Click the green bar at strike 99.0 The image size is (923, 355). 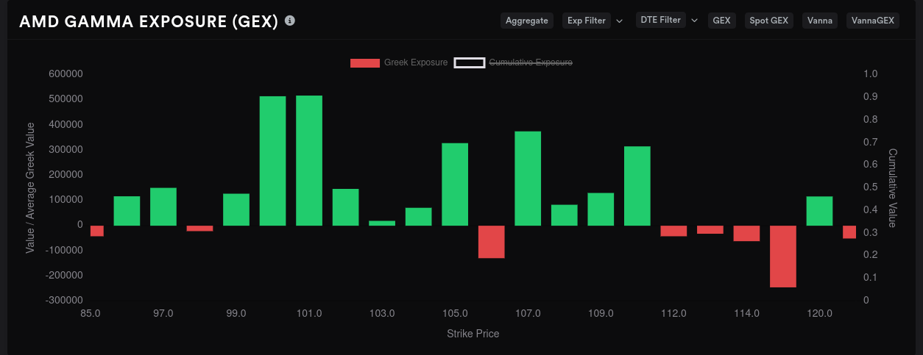tap(236, 209)
